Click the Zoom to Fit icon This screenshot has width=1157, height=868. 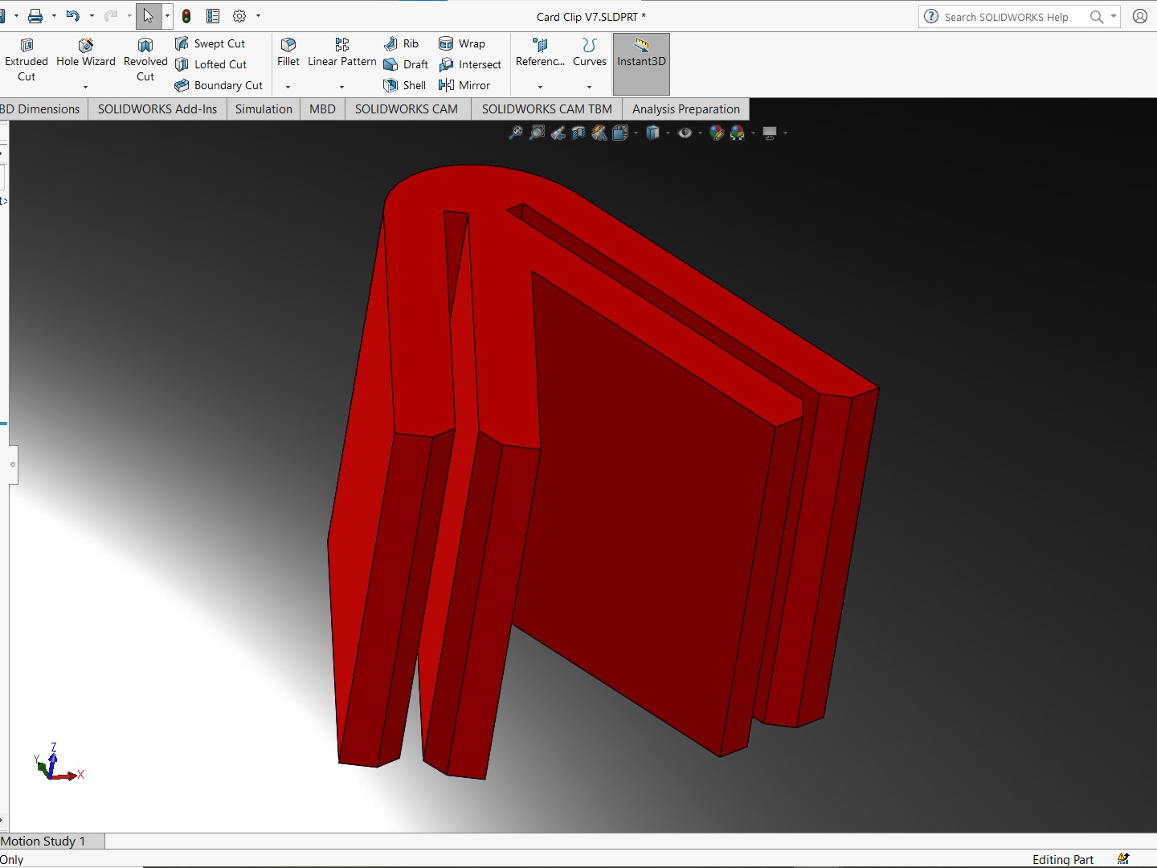516,133
